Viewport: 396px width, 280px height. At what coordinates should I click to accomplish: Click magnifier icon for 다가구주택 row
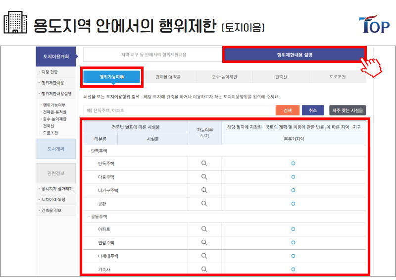point(204,190)
